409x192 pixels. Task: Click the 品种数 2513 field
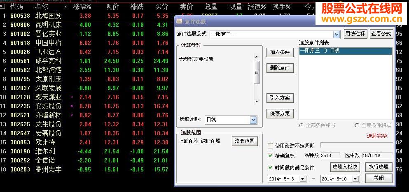pyautogui.click(x=330, y=155)
